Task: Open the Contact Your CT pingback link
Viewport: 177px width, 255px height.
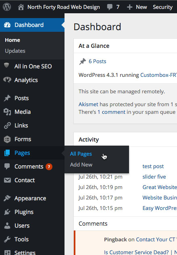Action: click(x=156, y=240)
